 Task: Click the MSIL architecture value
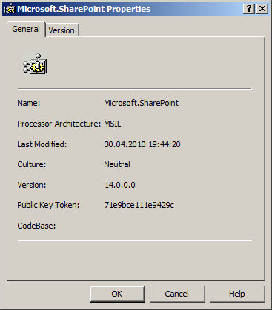point(113,124)
